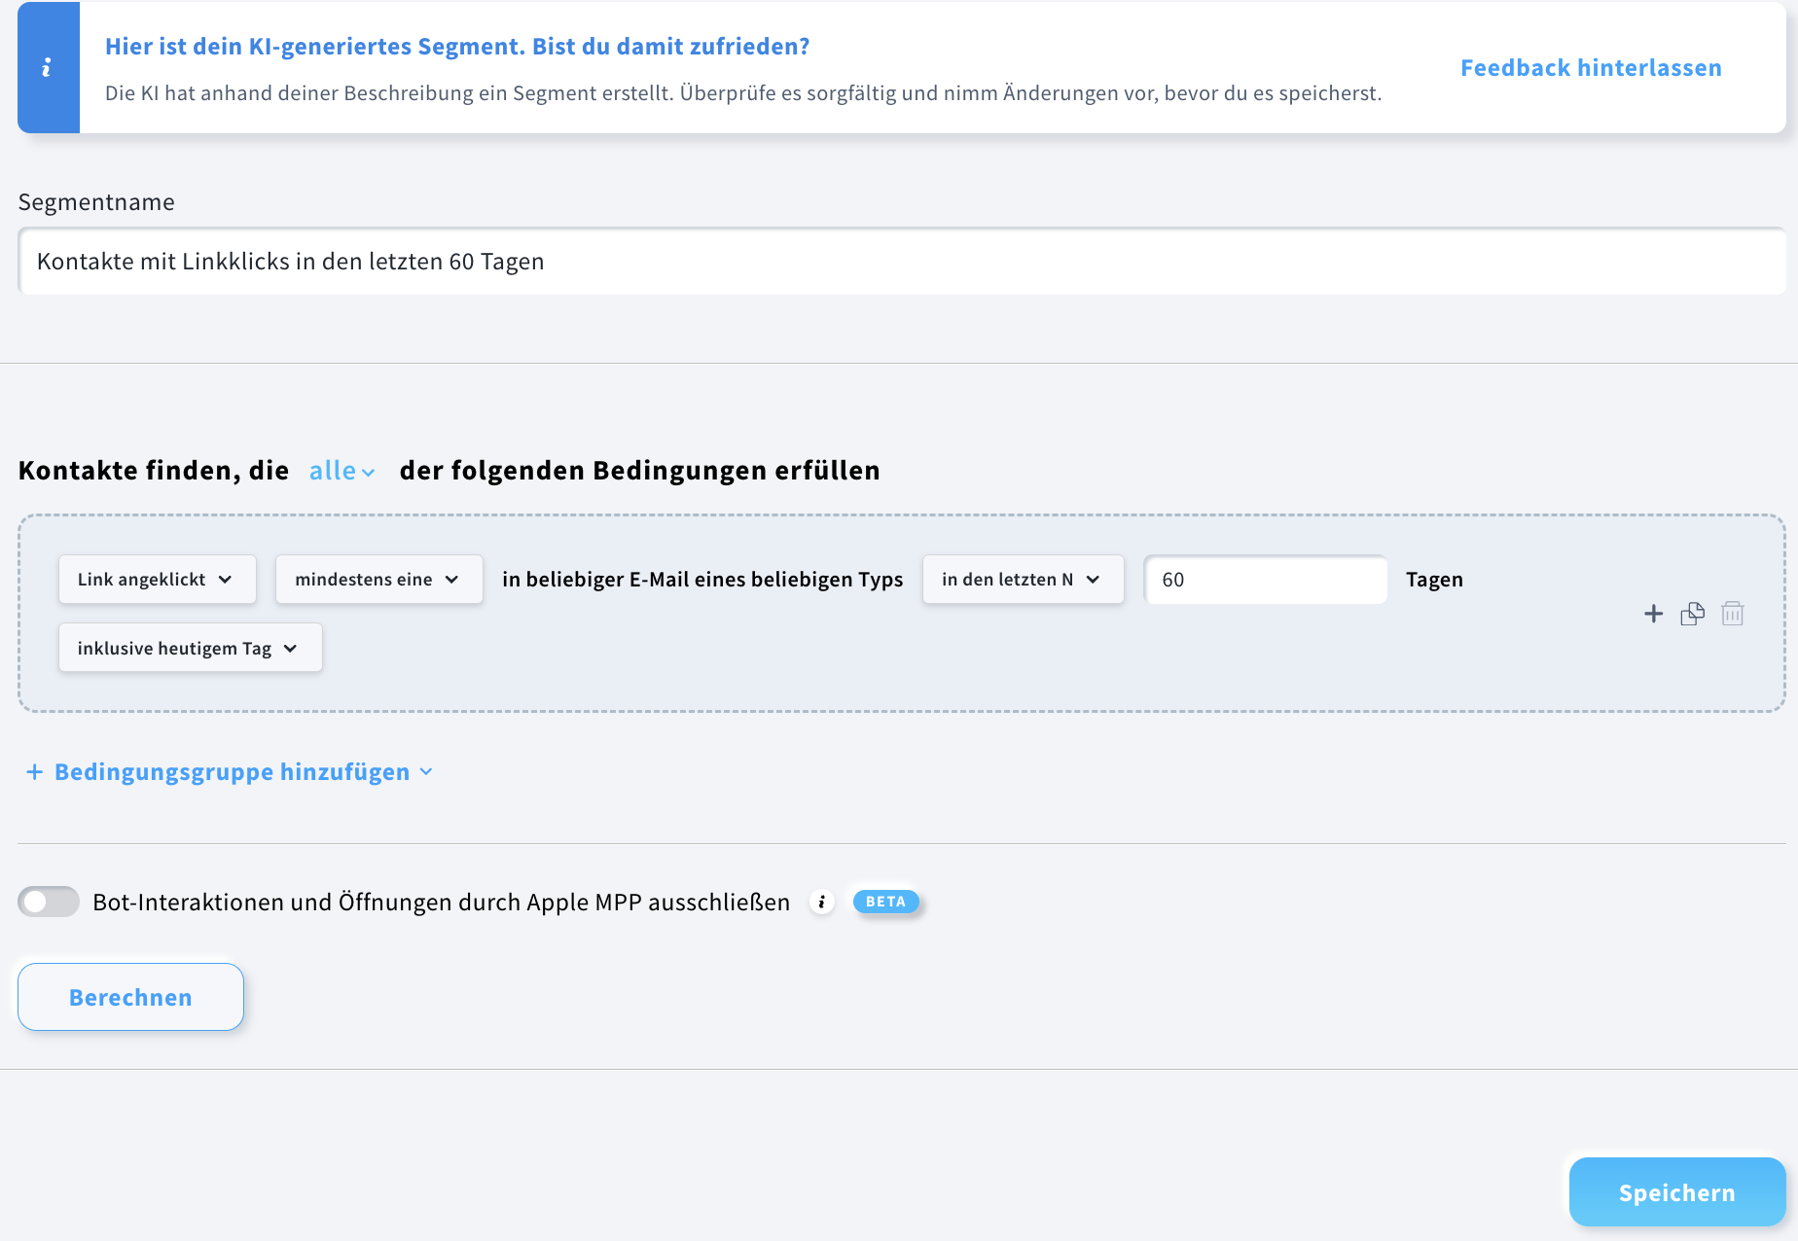Add a condition using the plus icon

click(1654, 614)
